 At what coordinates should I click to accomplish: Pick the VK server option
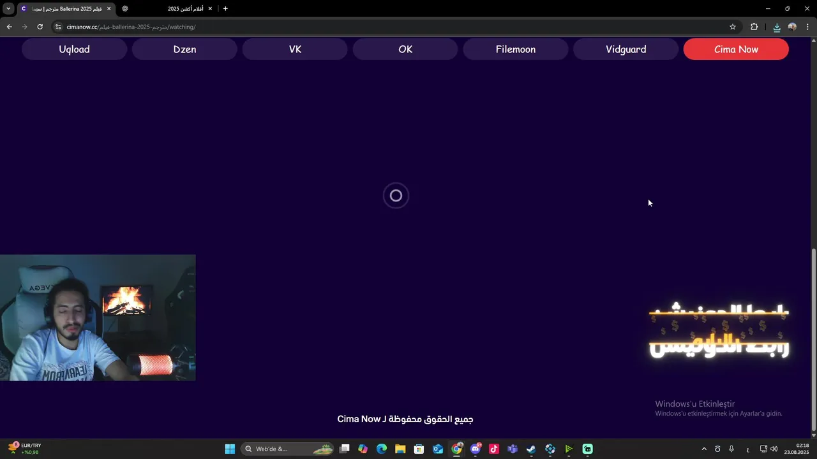[x=295, y=49]
